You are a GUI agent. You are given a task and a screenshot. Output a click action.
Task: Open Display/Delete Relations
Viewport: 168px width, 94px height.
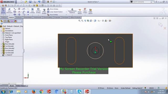tap(72, 11)
